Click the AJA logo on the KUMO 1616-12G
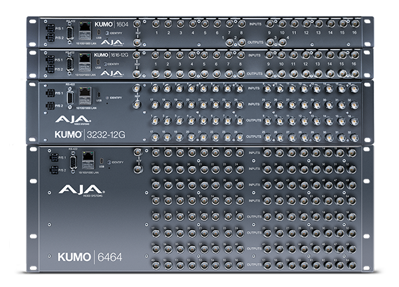Image resolution: width=399 pixels, height=287 pixels. click(112, 74)
